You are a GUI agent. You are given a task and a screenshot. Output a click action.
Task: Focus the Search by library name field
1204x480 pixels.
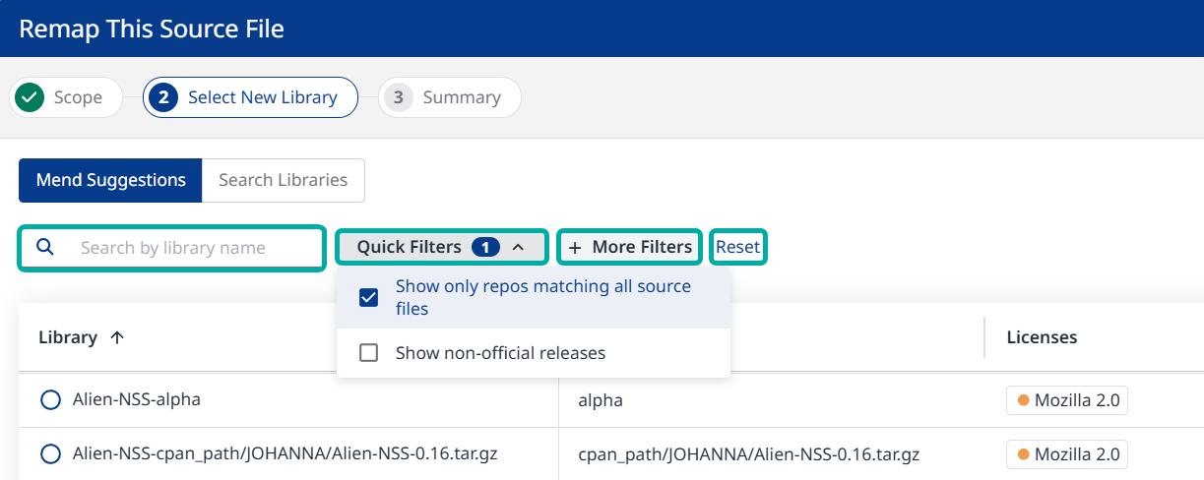point(187,247)
